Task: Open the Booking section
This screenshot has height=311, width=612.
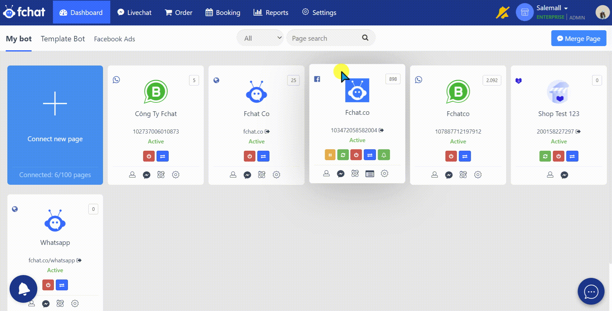Action: (x=223, y=12)
